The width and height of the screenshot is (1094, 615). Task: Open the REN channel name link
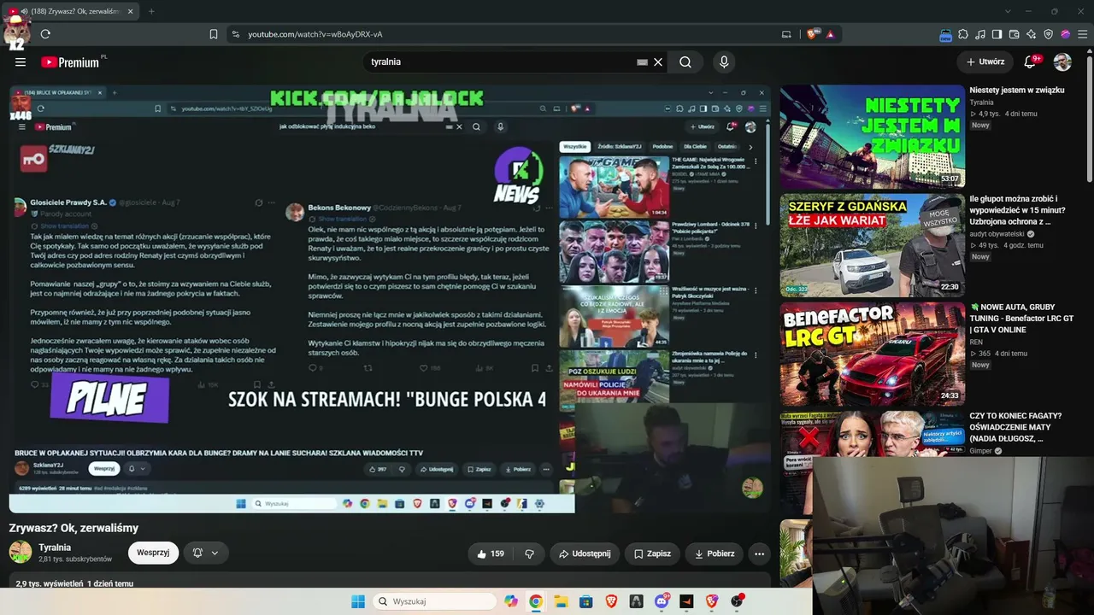[976, 342]
